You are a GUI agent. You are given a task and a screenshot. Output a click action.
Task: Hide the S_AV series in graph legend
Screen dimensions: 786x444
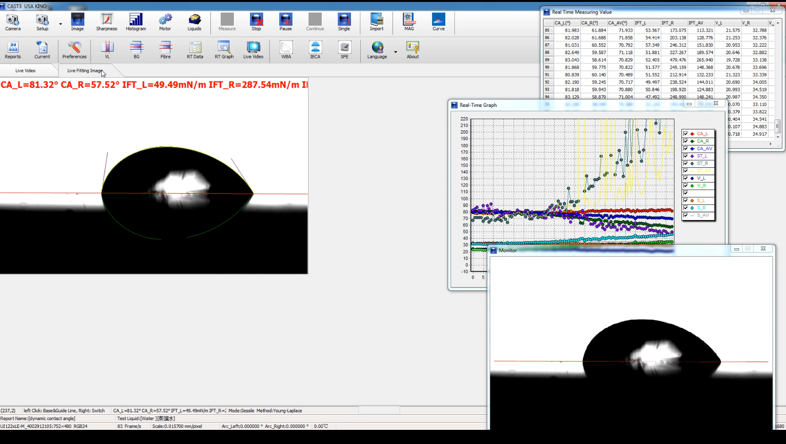(x=685, y=215)
